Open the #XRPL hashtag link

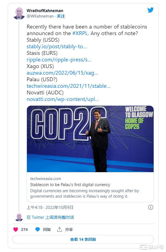[80, 33]
